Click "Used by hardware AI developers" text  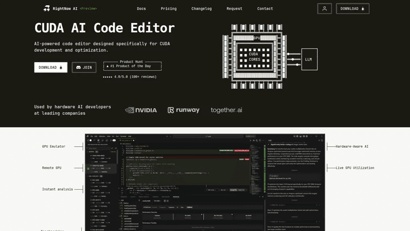(72, 107)
